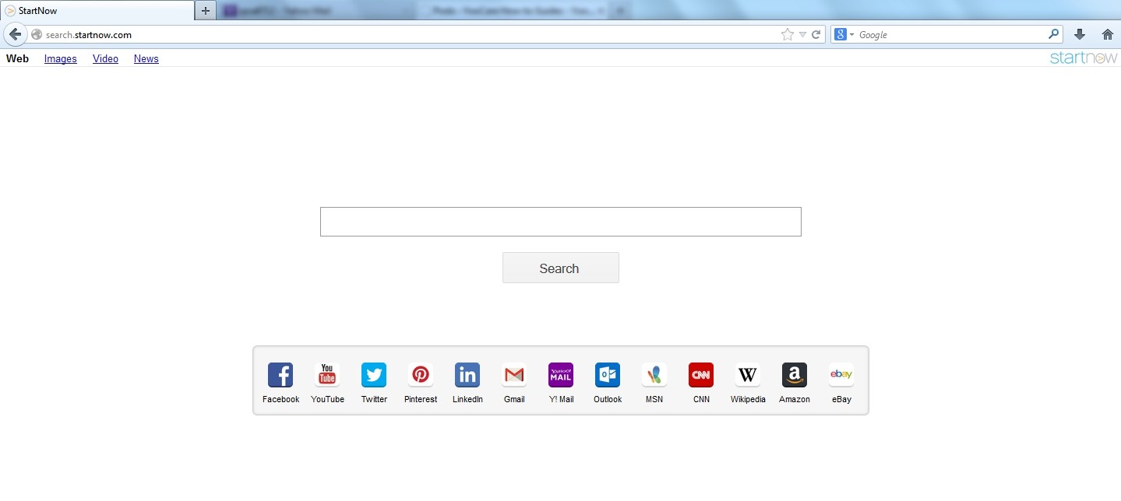The image size is (1121, 501).
Task: Open the Wikipedia shortcut icon
Action: click(748, 375)
